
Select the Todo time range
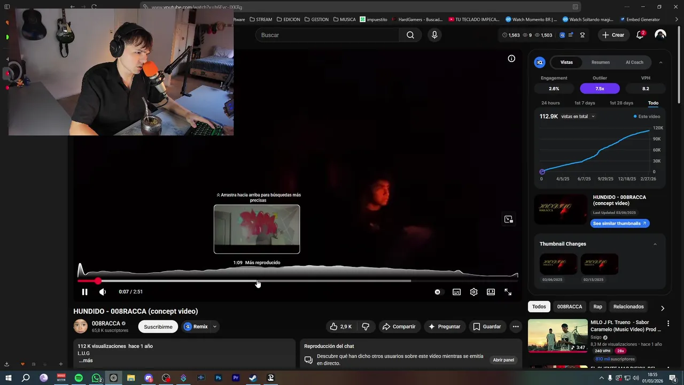point(653,103)
